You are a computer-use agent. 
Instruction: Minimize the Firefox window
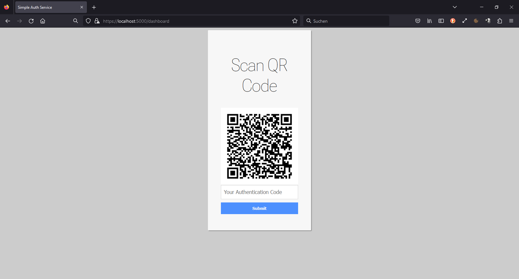coord(482,7)
